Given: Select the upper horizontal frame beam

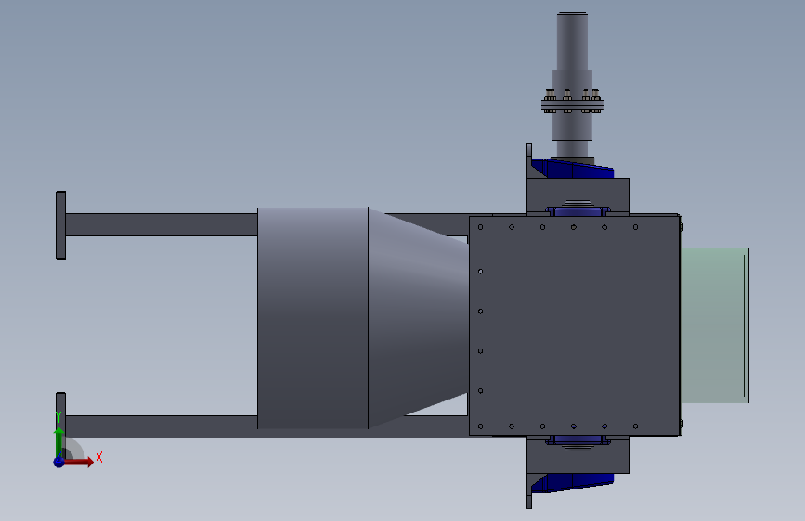Looking at the screenshot, I should point(162,224).
